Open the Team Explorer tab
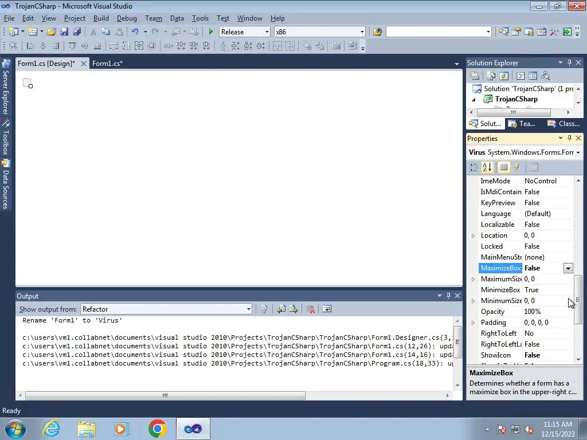Image resolution: width=587 pixels, height=440 pixels. [x=522, y=124]
